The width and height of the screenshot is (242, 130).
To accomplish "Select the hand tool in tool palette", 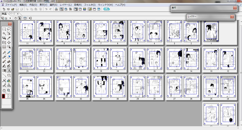I will 4,91.
